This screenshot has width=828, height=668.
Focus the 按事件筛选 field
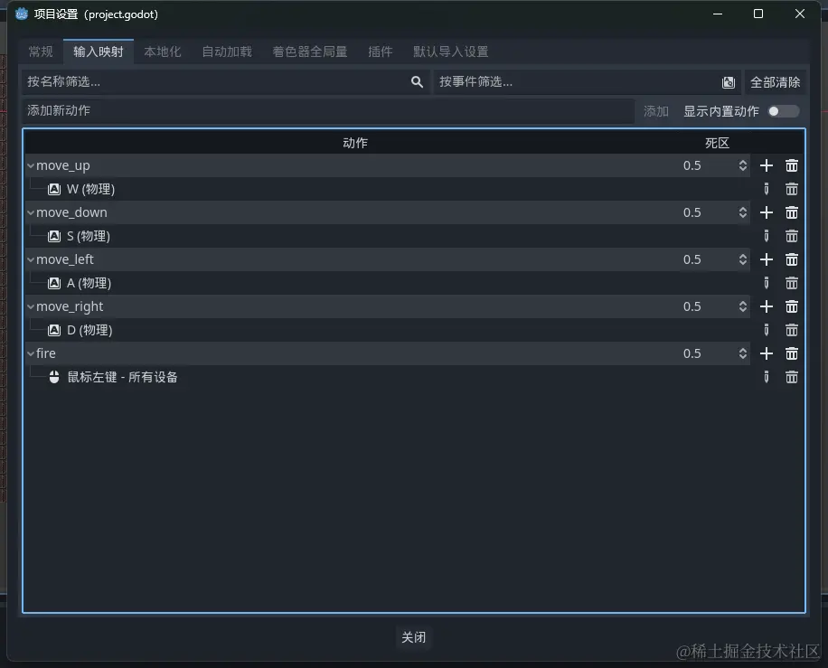tap(587, 82)
